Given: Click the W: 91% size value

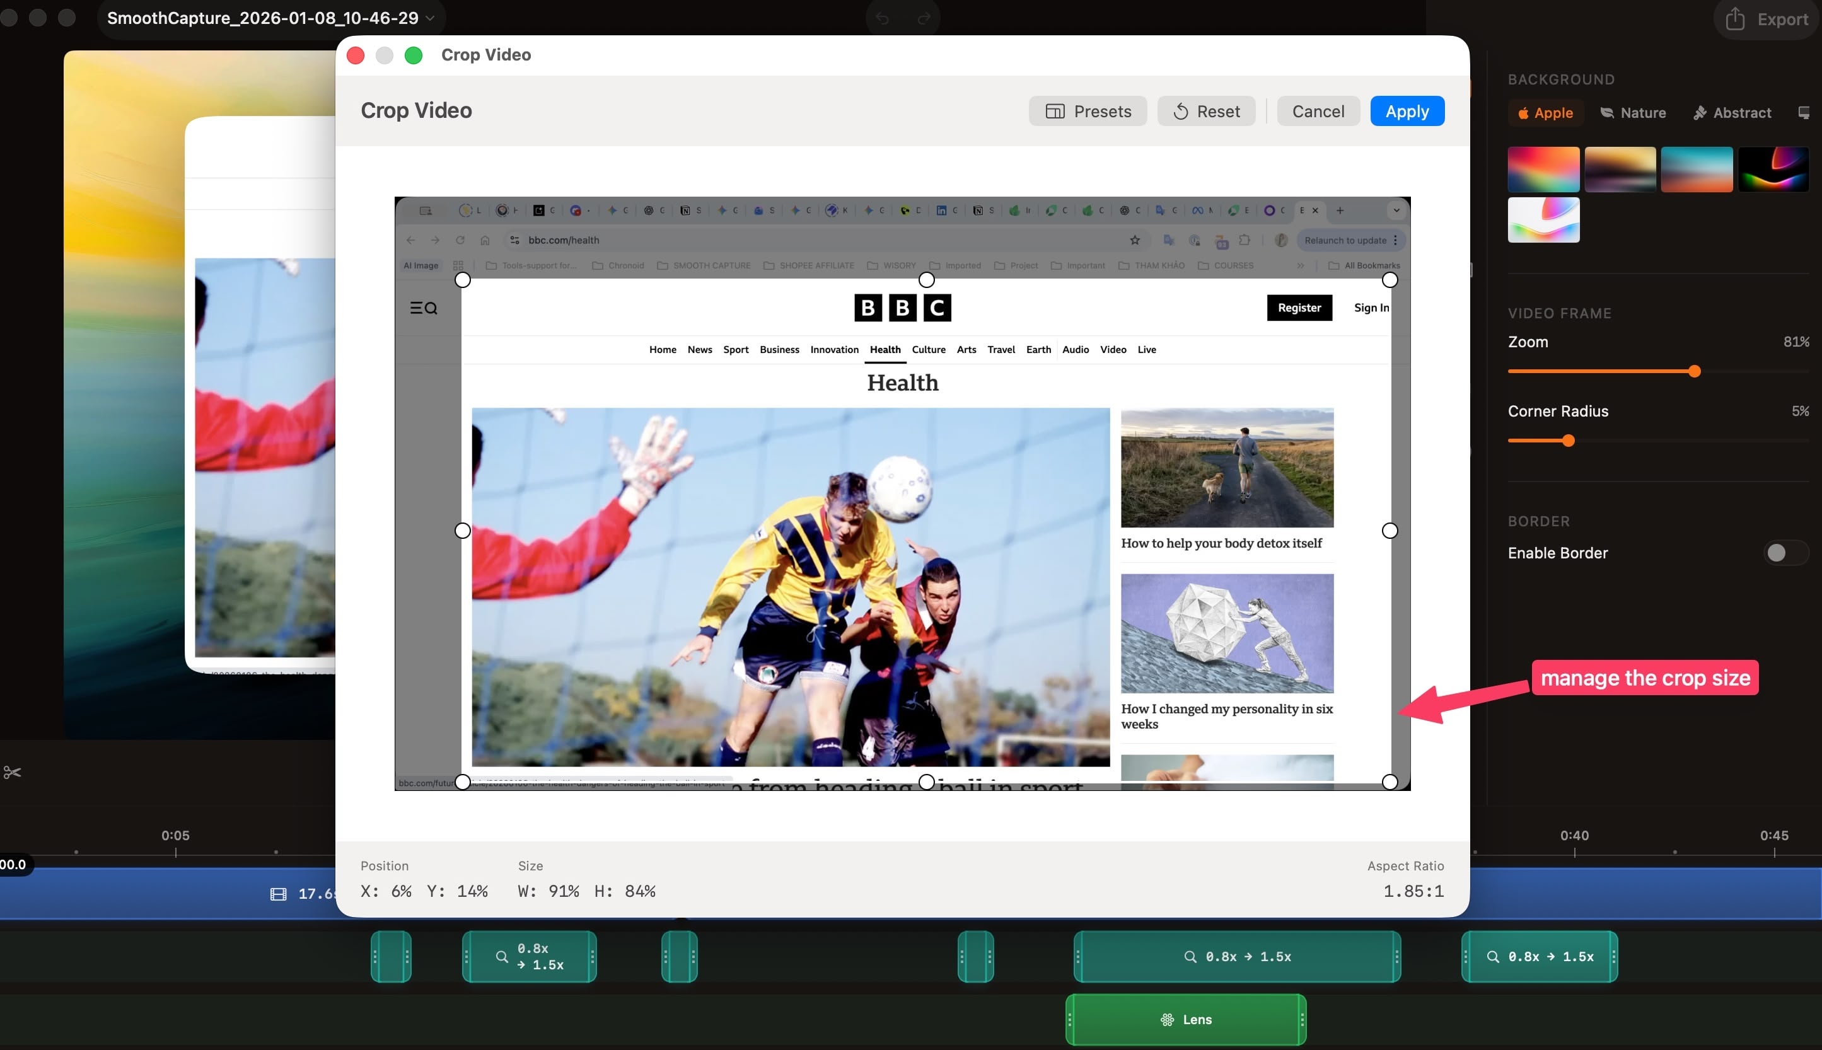Looking at the screenshot, I should pyautogui.click(x=548, y=891).
